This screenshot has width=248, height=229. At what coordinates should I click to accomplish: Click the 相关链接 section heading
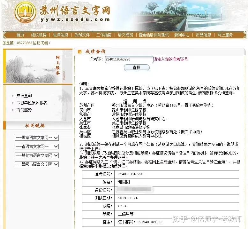click(x=35, y=126)
